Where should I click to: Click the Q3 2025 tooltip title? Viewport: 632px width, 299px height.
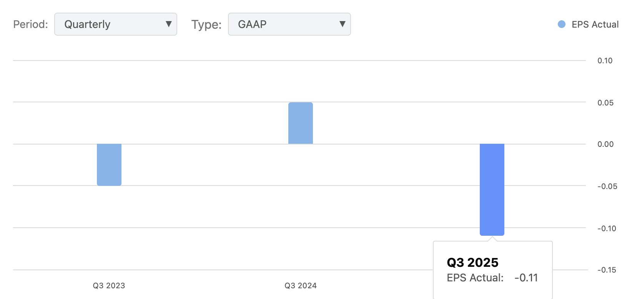(x=472, y=263)
